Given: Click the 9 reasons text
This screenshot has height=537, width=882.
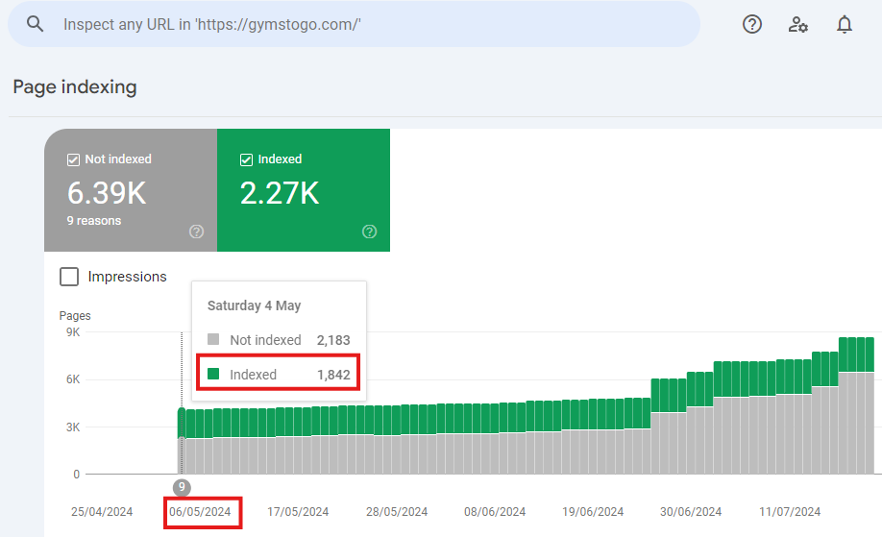Looking at the screenshot, I should pos(94,221).
